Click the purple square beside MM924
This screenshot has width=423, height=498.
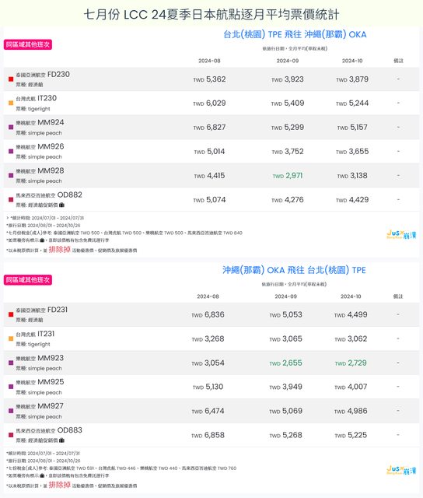(x=11, y=127)
